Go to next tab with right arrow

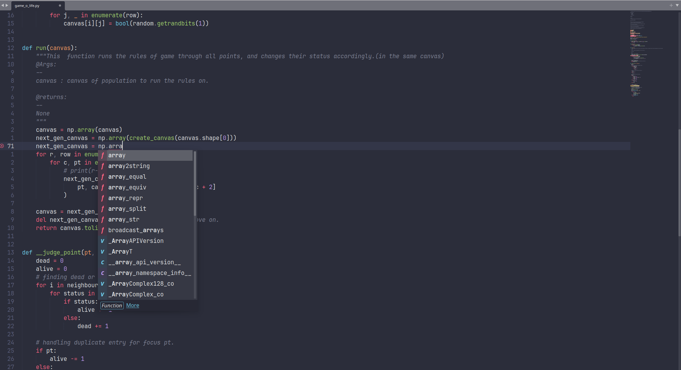click(x=7, y=5)
